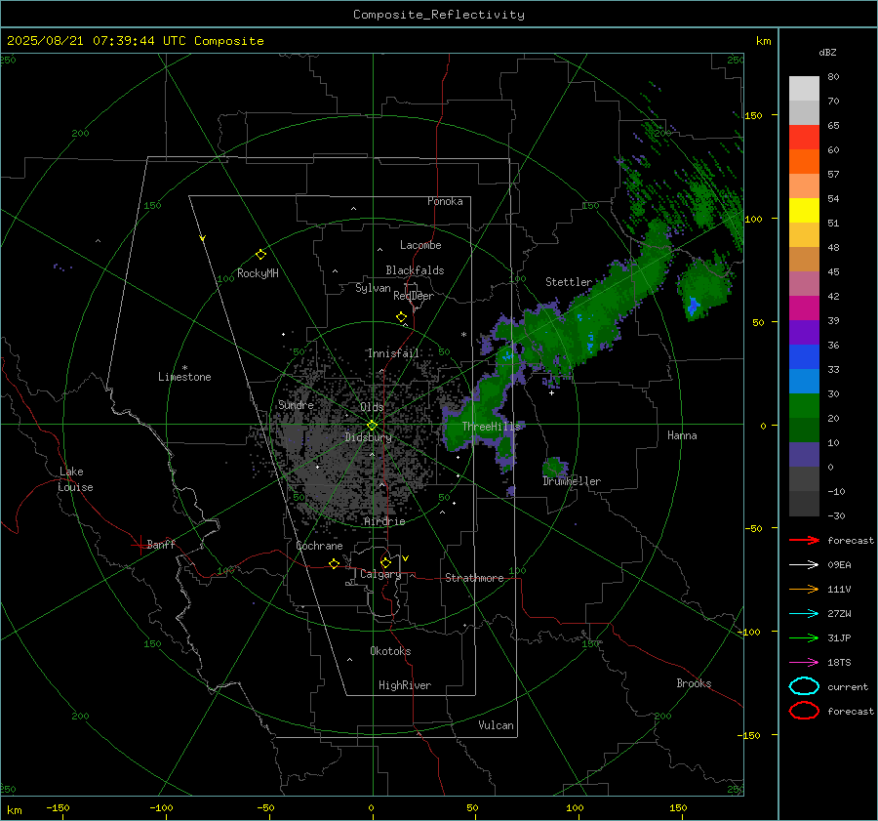Click the HighRiver city label
Viewport: 878px width, 821px height.
click(405, 685)
